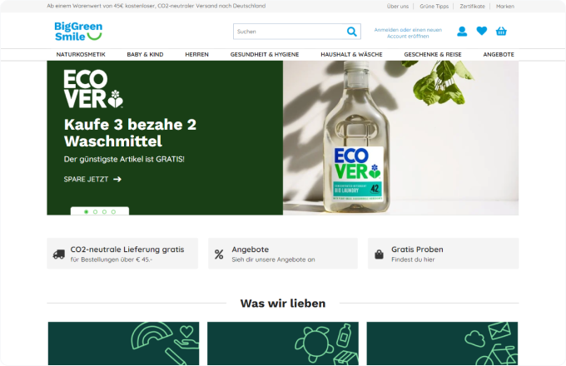Open the Grüne Tipps link
566x366 pixels.
434,6
